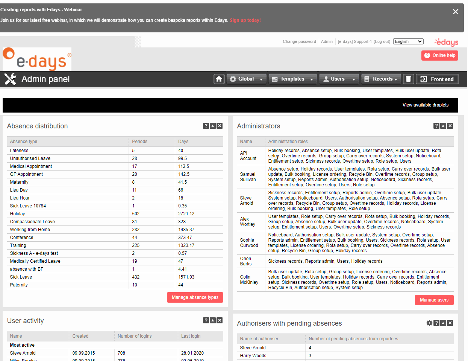Collapse the User activity panel
The height and width of the screenshot is (361, 468).
[x=212, y=320]
